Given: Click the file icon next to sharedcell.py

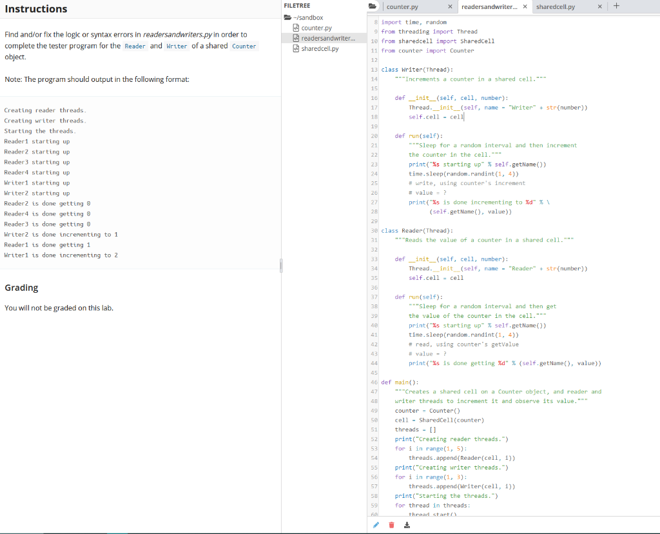Looking at the screenshot, I should (296, 48).
